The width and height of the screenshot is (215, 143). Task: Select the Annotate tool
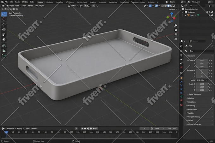[x=4, y=45]
